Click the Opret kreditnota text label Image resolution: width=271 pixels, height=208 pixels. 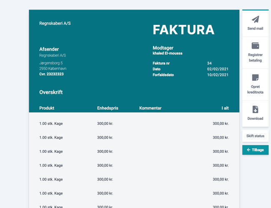[255, 89]
